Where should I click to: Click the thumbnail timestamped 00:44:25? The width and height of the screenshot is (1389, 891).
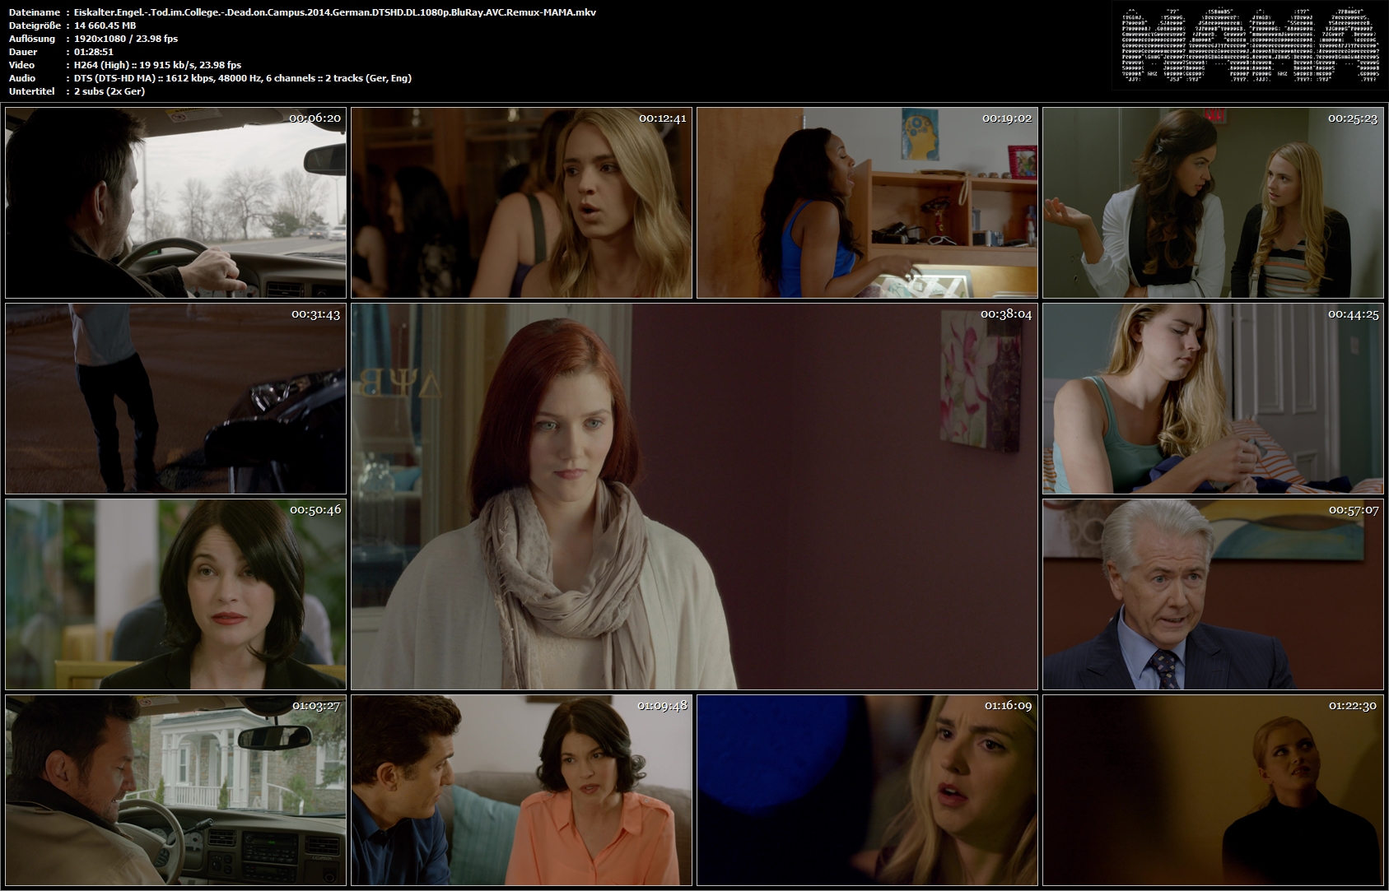(1213, 398)
